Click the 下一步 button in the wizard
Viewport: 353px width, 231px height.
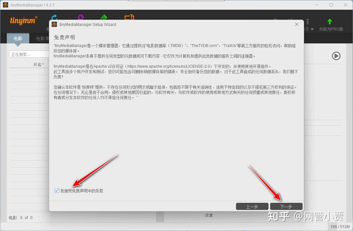[x=286, y=206]
